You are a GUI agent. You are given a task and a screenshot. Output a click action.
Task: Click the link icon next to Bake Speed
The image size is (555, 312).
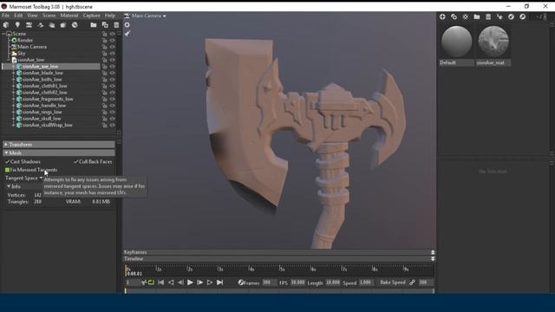click(412, 283)
